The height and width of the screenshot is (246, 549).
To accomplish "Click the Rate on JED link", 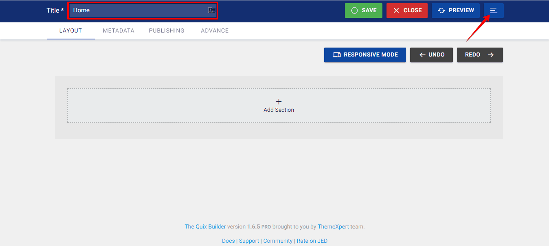I will pos(312,241).
